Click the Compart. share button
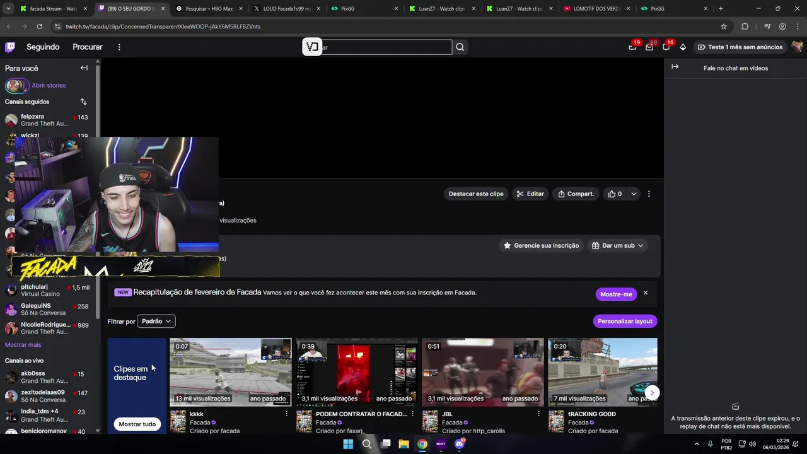807x454 pixels. coord(576,194)
